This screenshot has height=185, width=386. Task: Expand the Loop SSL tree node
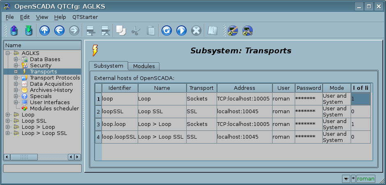[7, 121]
